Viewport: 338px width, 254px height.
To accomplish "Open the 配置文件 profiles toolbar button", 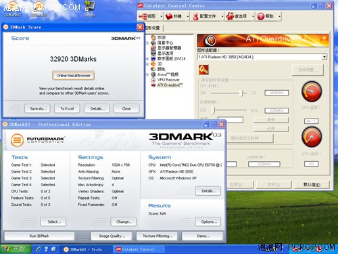I will [206, 16].
